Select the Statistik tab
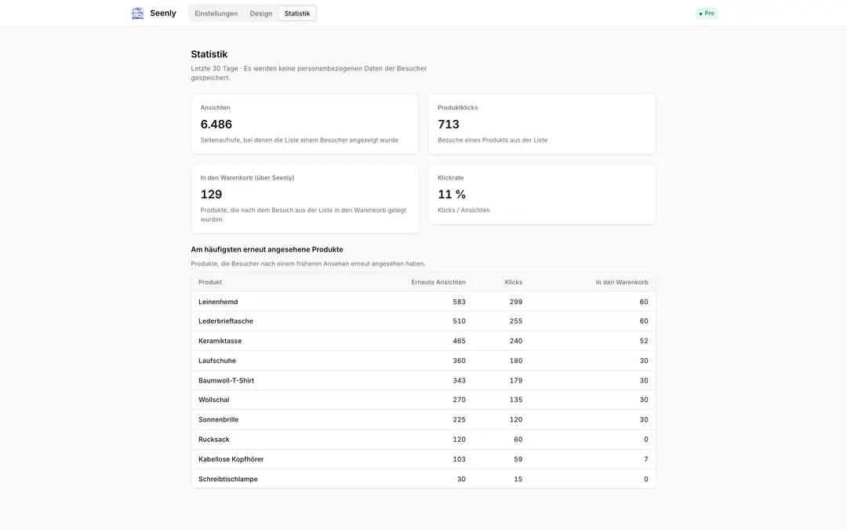This screenshot has width=847, height=529. pos(297,13)
